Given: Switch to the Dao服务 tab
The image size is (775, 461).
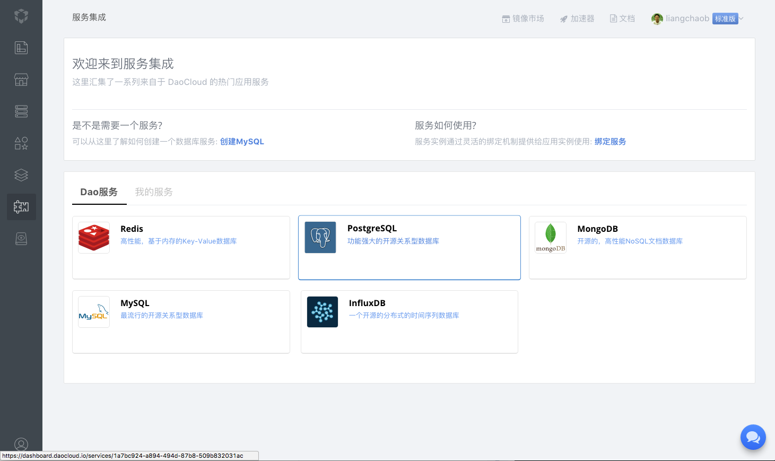Looking at the screenshot, I should click(99, 192).
